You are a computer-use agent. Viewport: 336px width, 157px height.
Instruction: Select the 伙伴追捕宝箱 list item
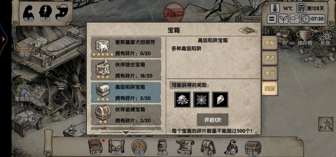click(126, 115)
